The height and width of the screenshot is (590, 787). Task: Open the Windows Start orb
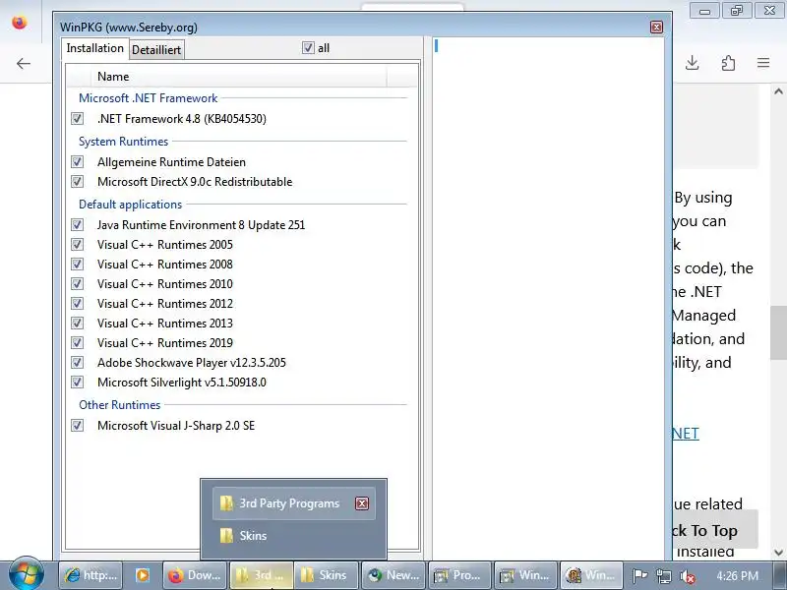pos(27,574)
